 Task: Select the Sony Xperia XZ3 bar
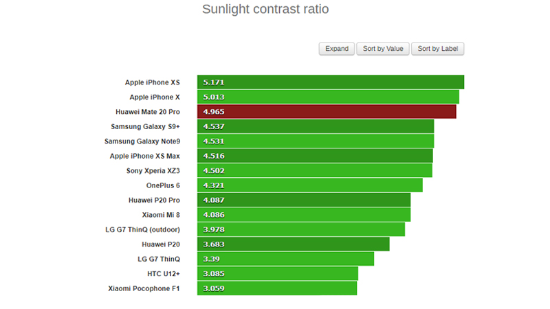[314, 170]
